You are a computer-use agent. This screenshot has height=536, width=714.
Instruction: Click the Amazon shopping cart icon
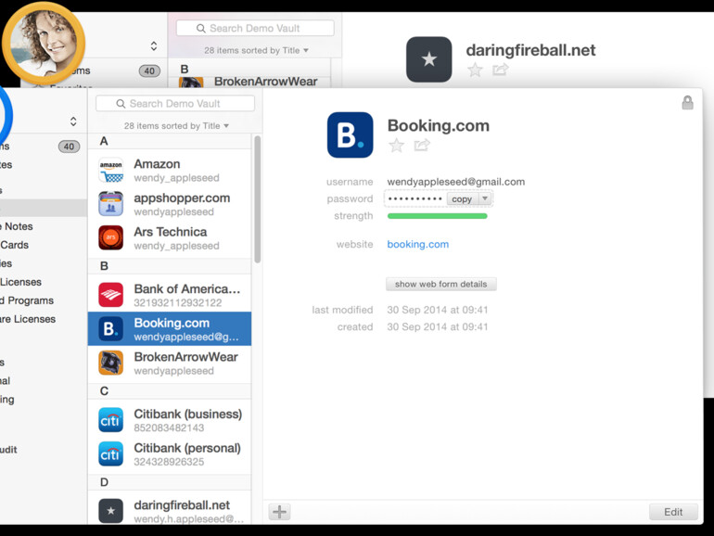(110, 170)
